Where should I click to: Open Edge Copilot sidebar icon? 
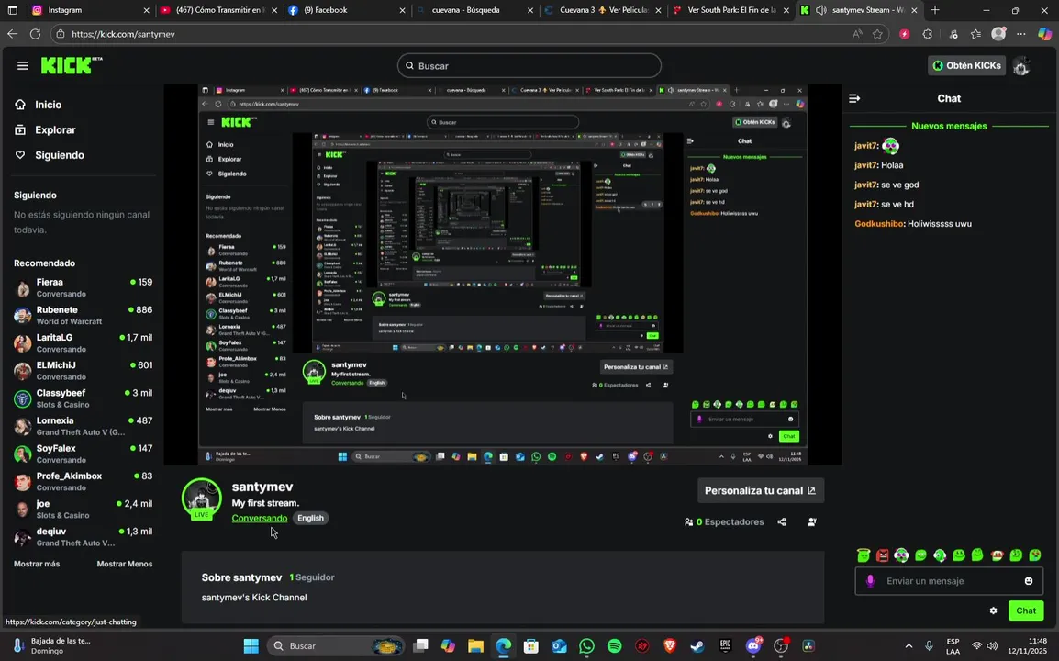(x=1044, y=34)
